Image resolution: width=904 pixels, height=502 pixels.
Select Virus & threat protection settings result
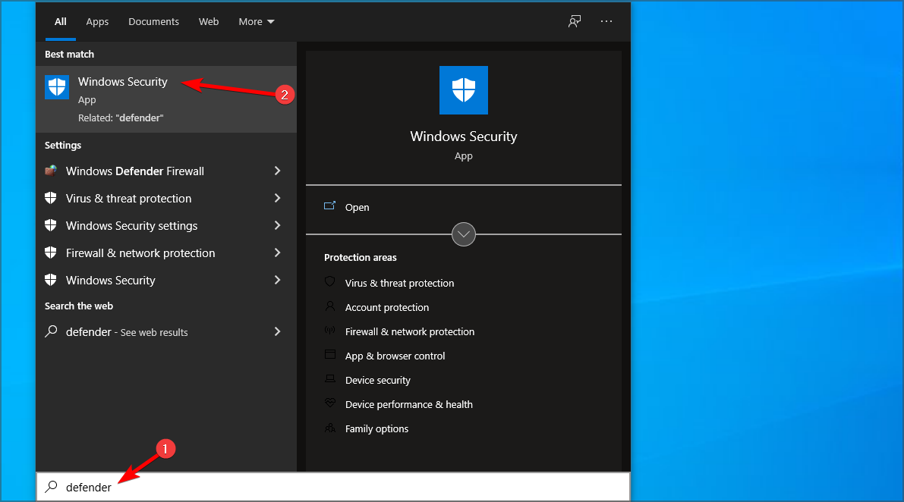pyautogui.click(x=166, y=198)
